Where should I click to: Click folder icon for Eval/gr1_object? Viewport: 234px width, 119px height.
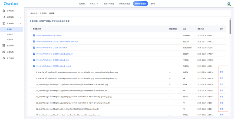point(34,66)
